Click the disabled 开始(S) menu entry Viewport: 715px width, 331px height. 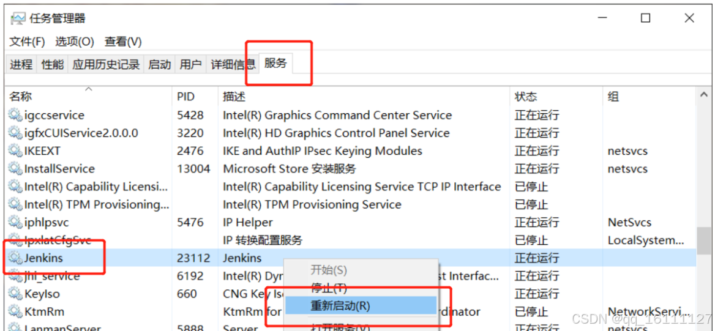click(x=361, y=270)
